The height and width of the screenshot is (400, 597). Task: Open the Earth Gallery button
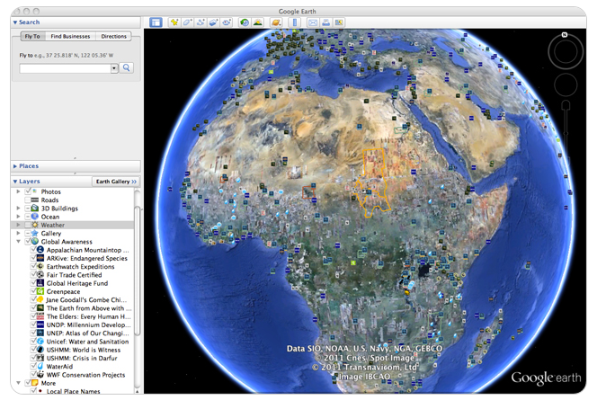coord(116,182)
